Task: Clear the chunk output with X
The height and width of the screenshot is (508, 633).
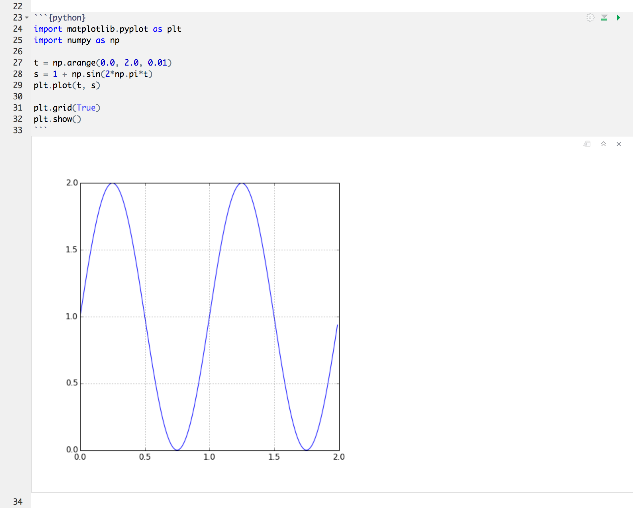Action: pos(618,144)
